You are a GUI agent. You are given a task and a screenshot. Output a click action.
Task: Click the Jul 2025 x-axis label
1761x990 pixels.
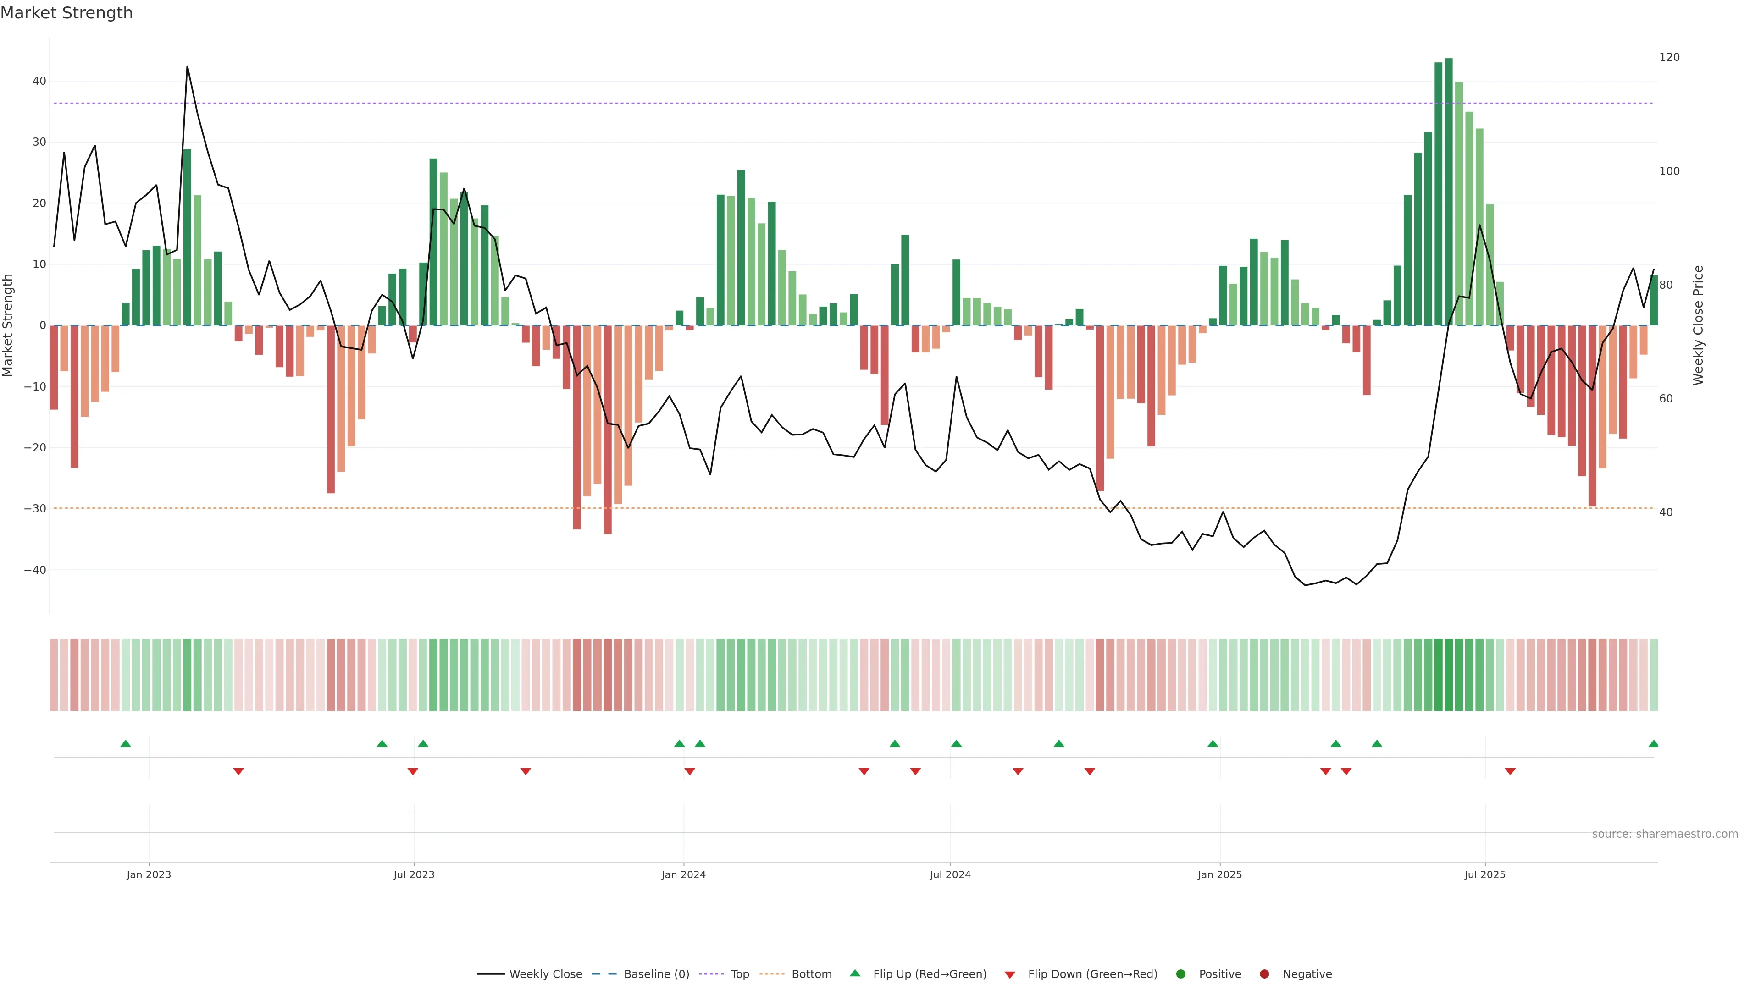point(1484,874)
